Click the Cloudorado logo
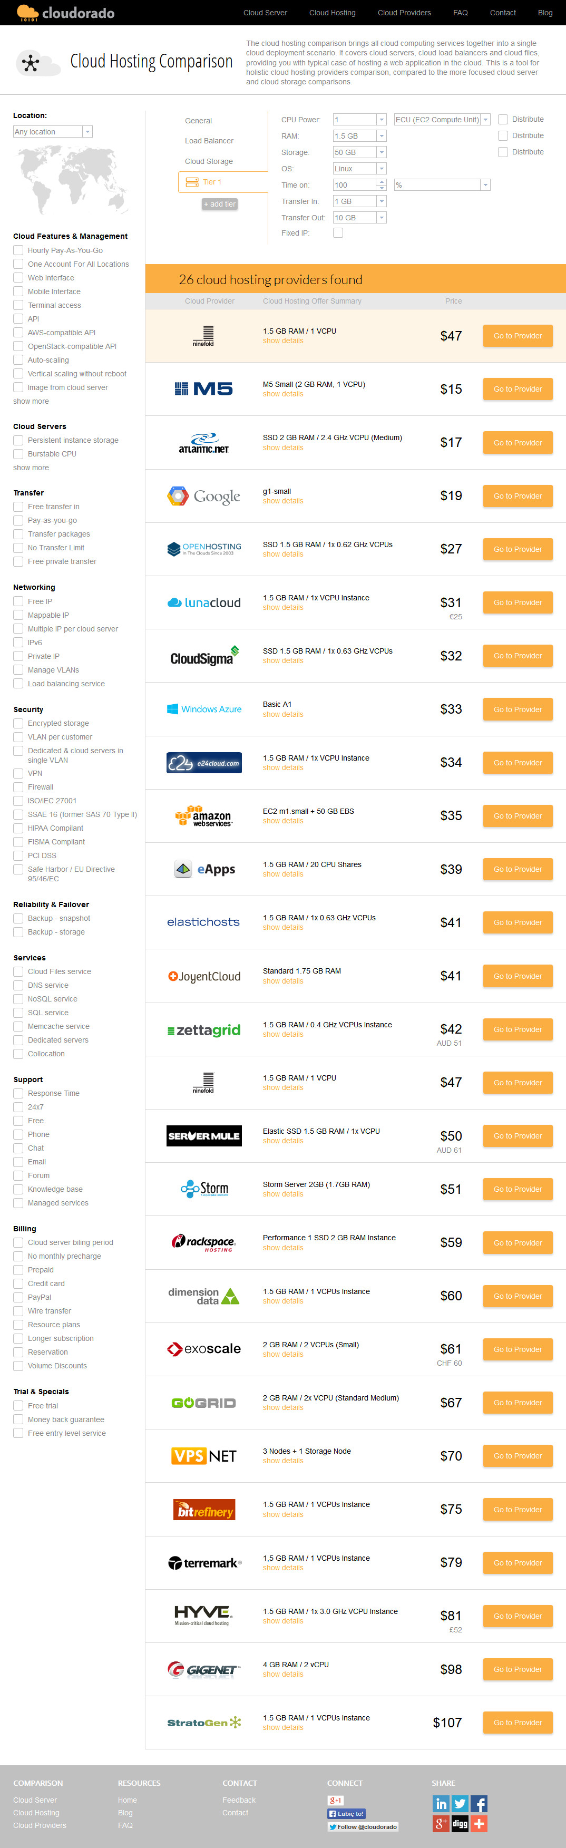Image resolution: width=566 pixels, height=1848 pixels. (65, 12)
